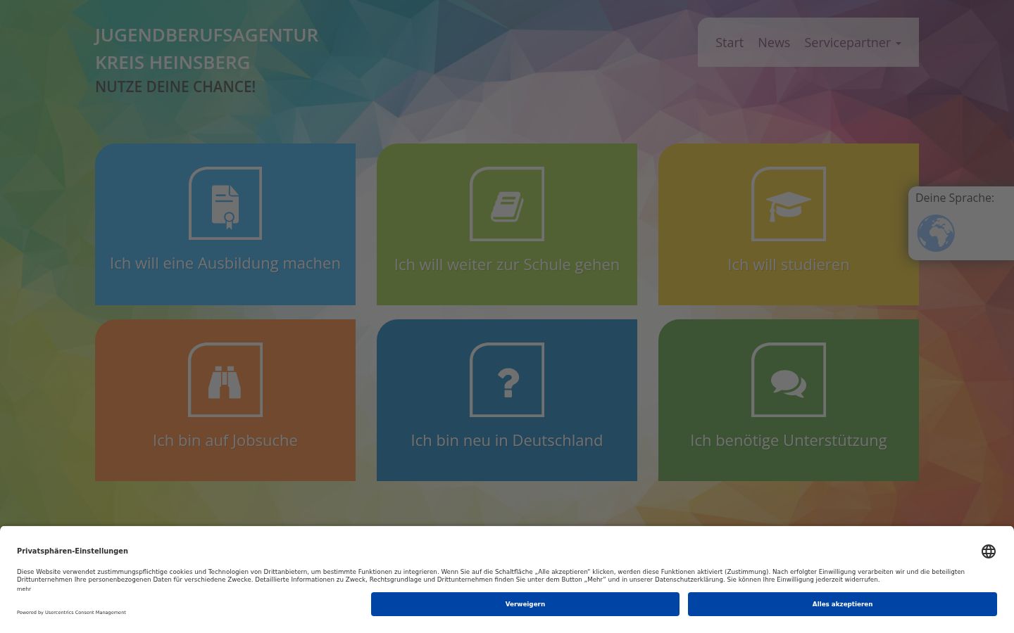Open 'Ich bin auf Jobsuche' label

tap(225, 440)
